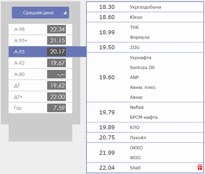Click the Укргаздобыча station name
Viewport: 205px width, 174px height.
[x=146, y=7]
